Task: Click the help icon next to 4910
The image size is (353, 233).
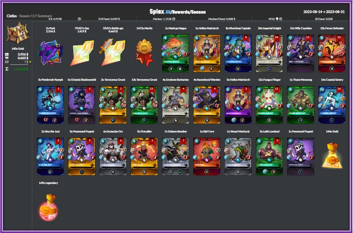Action: (x=281, y=19)
